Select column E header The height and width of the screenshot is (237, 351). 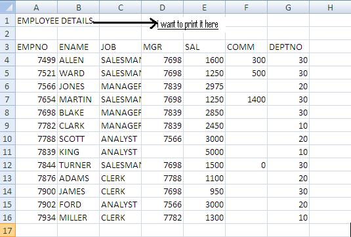205,7
